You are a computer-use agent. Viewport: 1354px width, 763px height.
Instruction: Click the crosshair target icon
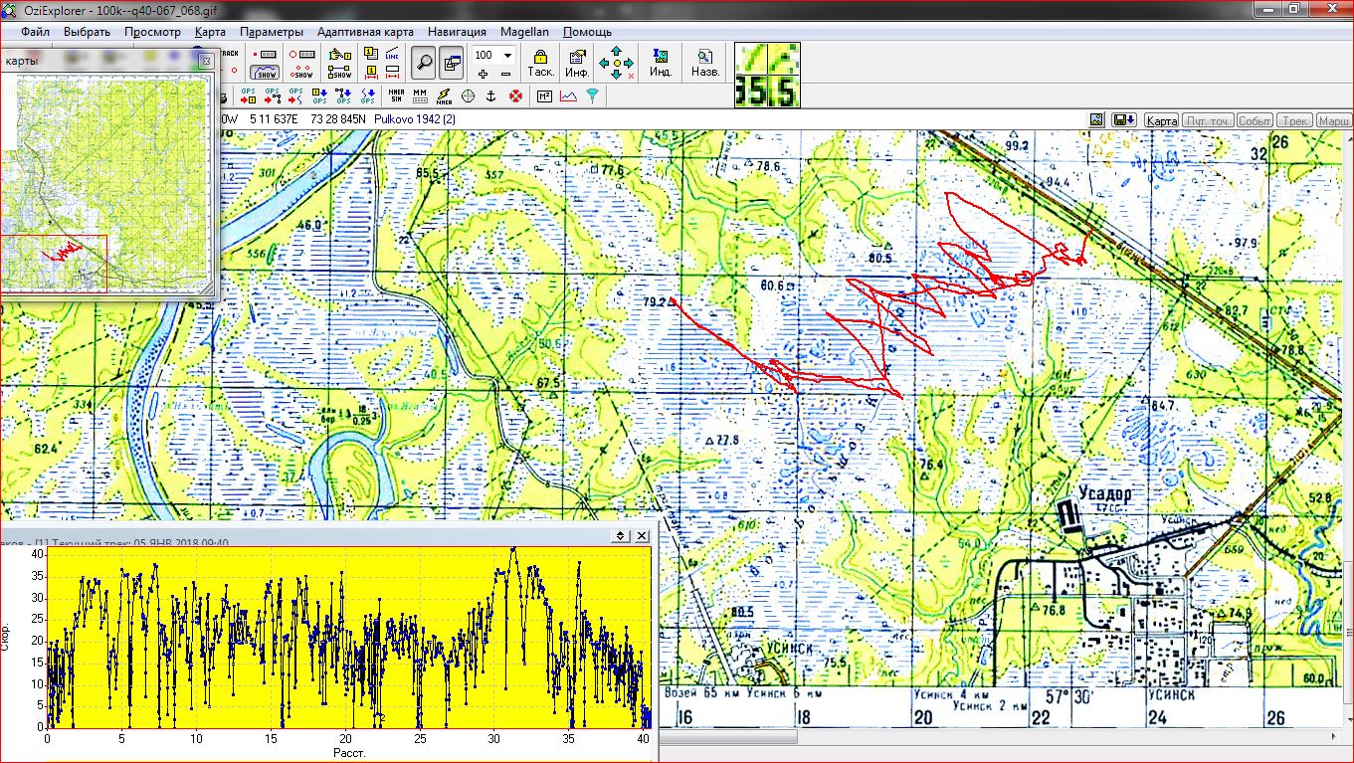tap(468, 96)
